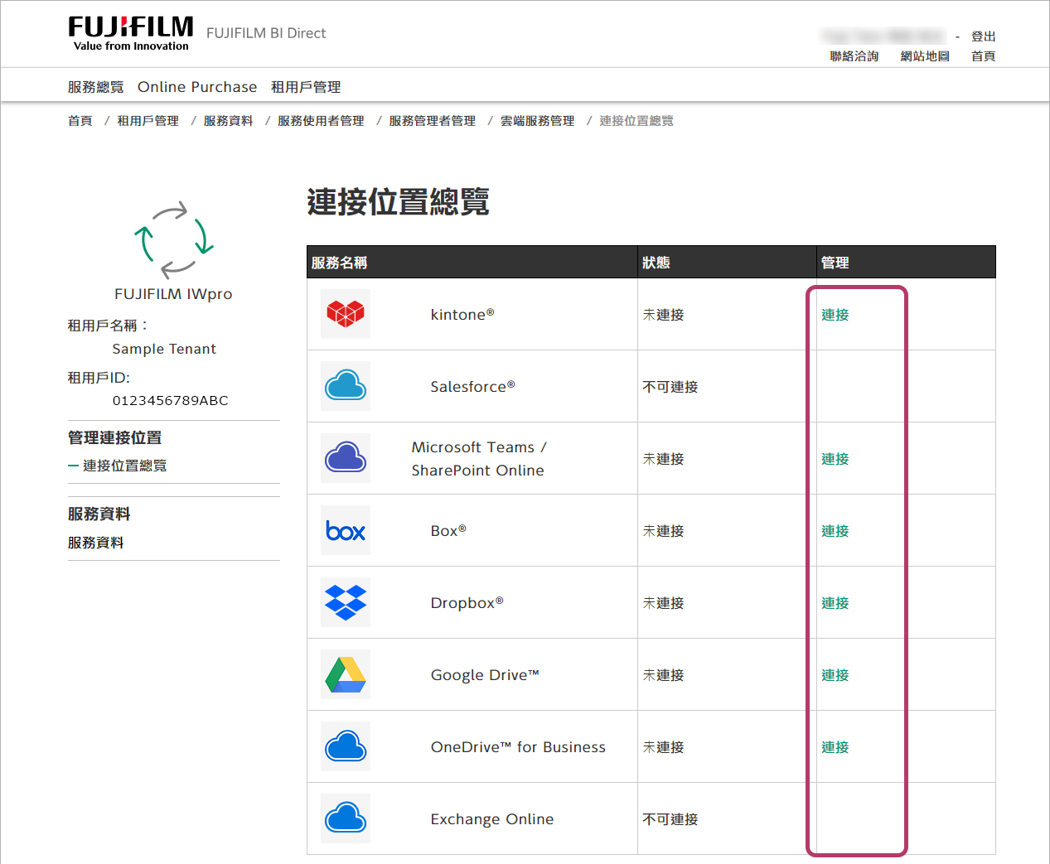Click the Dropbox service name
Screen dimensions: 1050x864
(x=467, y=603)
